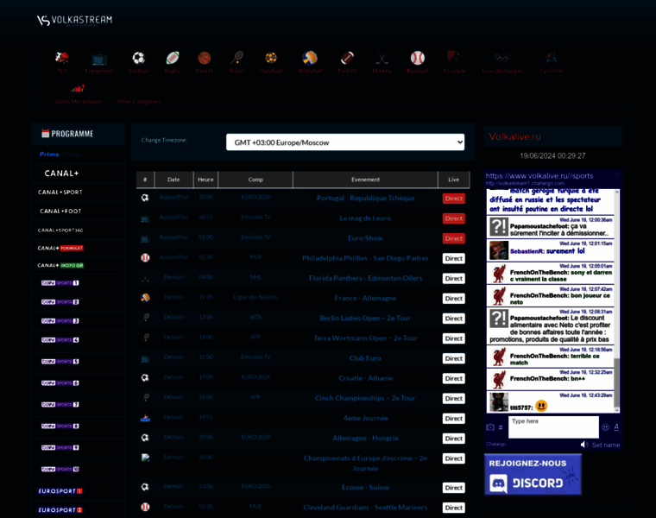The width and height of the screenshot is (656, 518).
Task: Select the Tennis racket category icon
Action: pyautogui.click(x=237, y=58)
